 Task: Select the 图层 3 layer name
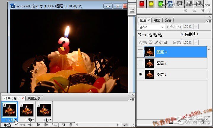pos(161,52)
